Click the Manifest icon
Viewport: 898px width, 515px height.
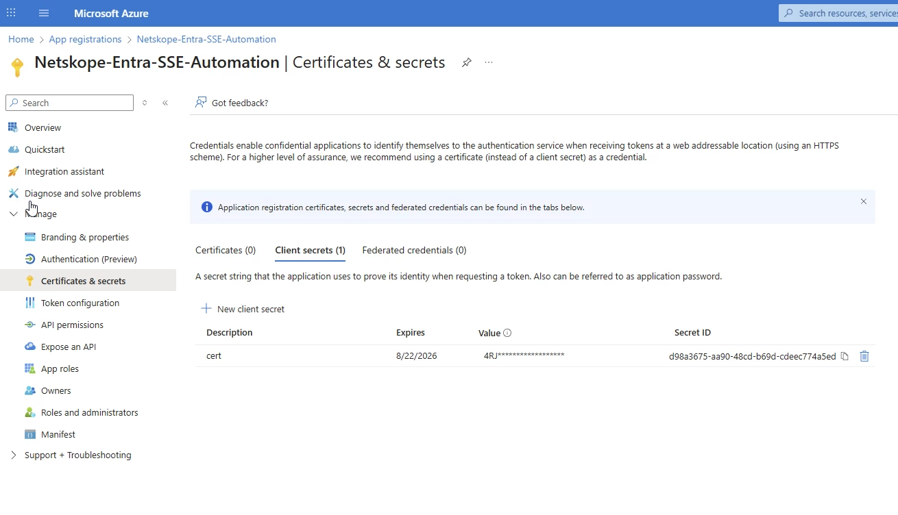tap(29, 434)
